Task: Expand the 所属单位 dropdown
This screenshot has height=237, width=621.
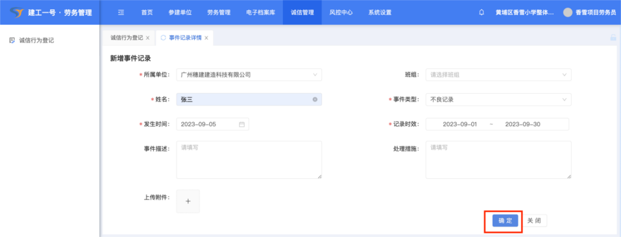Action: [x=315, y=75]
